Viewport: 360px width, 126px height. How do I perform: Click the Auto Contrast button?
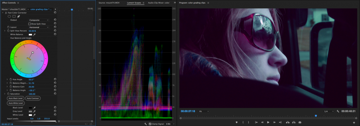click(x=33, y=98)
